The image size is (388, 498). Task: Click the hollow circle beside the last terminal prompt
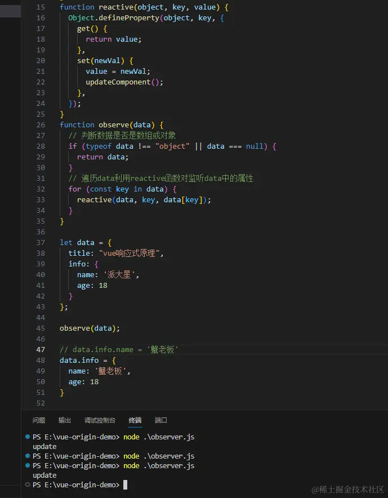click(28, 484)
